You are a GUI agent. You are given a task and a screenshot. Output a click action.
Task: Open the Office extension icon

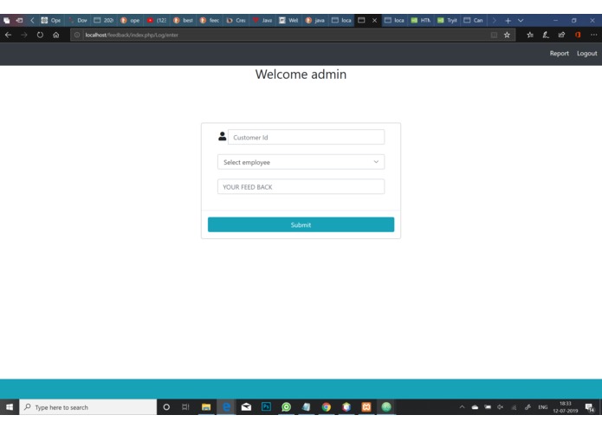tap(578, 35)
